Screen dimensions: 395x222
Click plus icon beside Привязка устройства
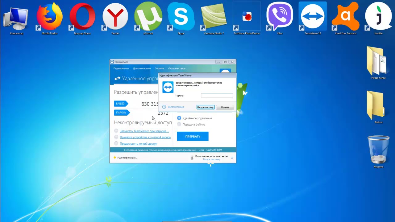[x=116, y=137]
